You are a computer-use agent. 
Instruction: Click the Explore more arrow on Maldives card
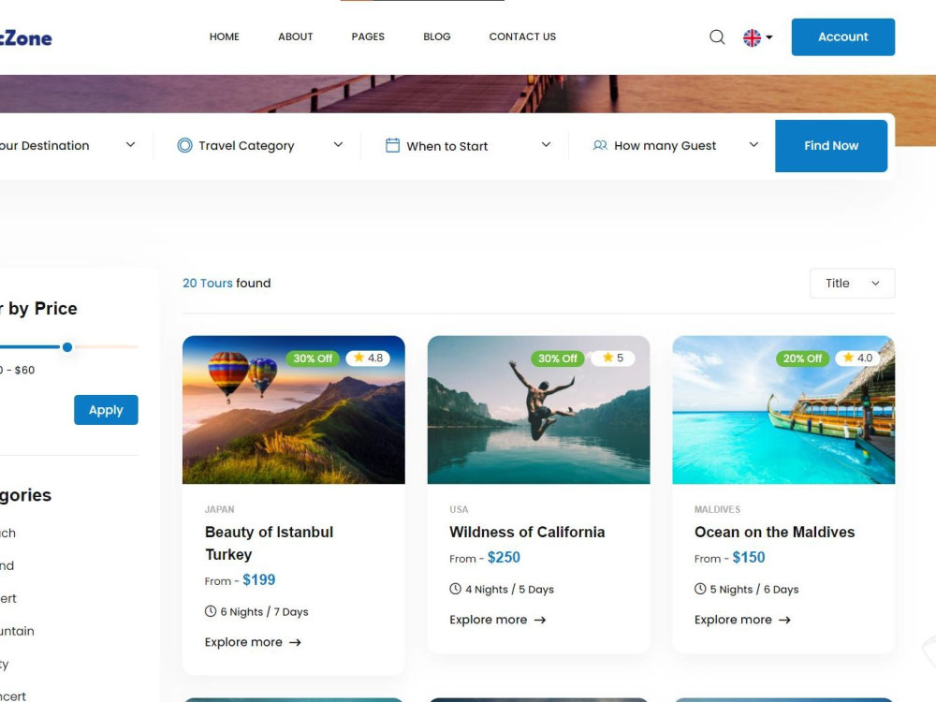tap(784, 621)
